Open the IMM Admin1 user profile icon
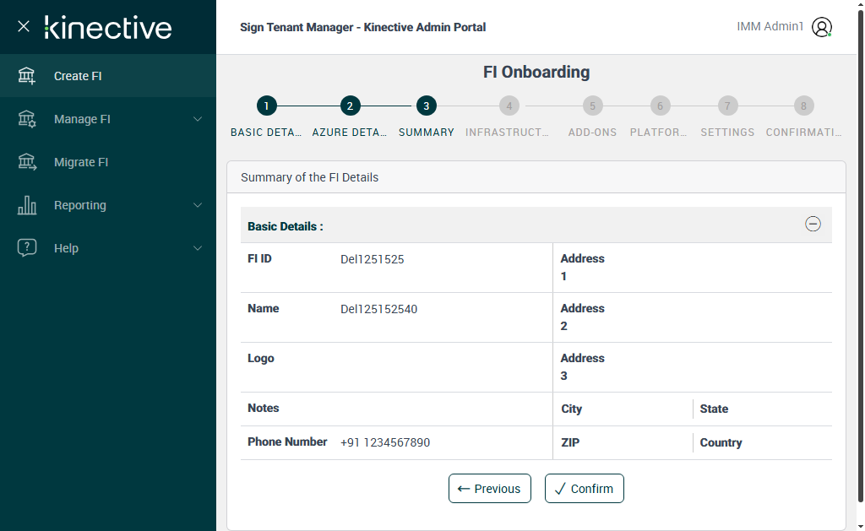 click(x=821, y=27)
